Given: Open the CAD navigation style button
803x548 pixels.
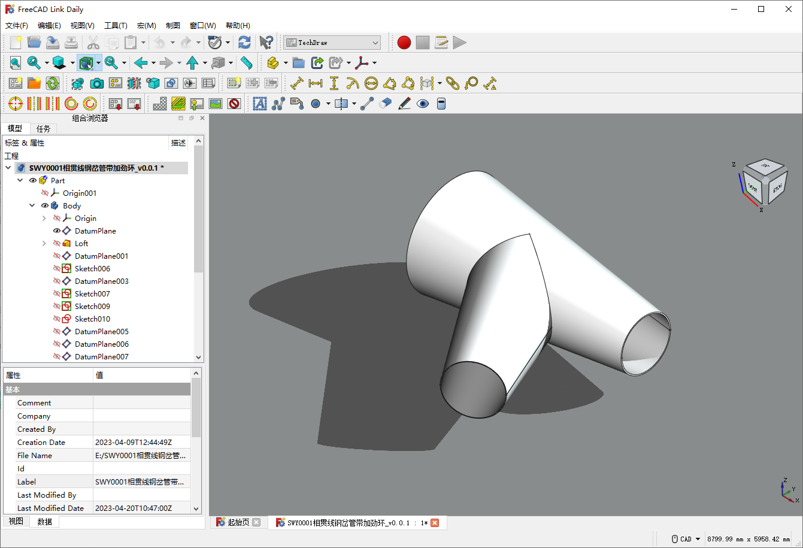Looking at the screenshot, I should pos(686,539).
